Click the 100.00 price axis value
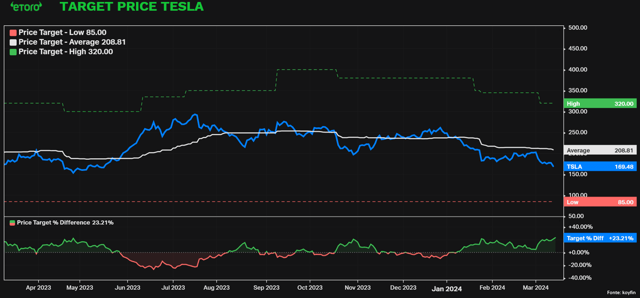The width and height of the screenshot is (640, 298). (x=578, y=195)
